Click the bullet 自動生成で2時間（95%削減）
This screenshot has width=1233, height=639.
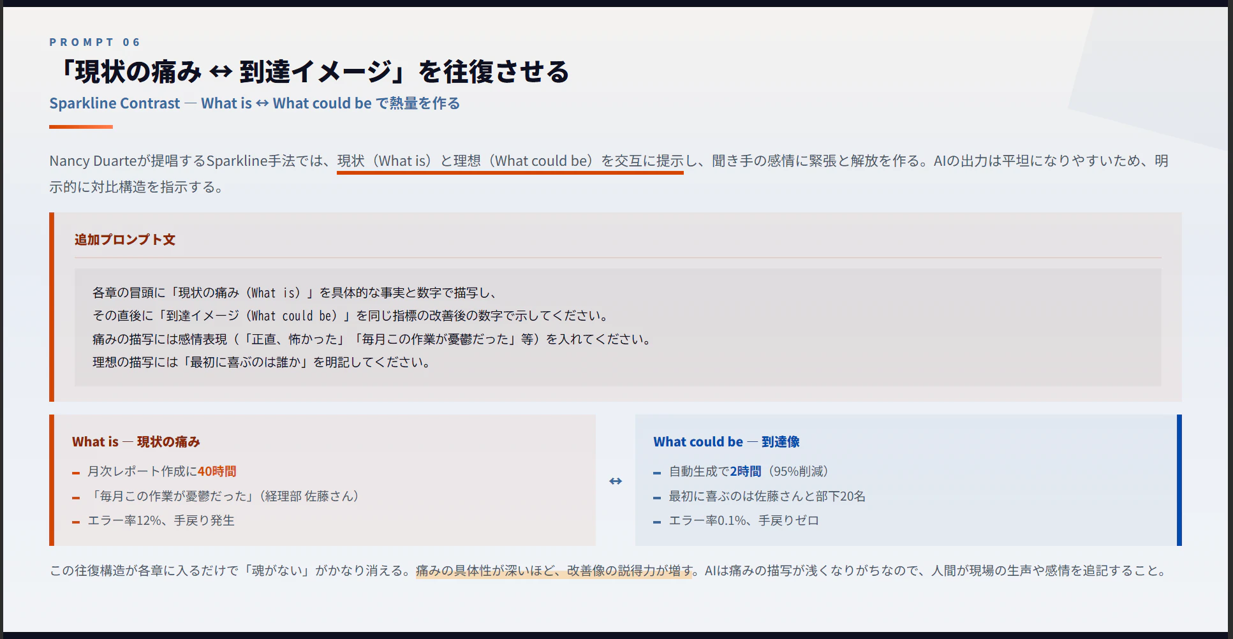pyautogui.click(x=749, y=471)
